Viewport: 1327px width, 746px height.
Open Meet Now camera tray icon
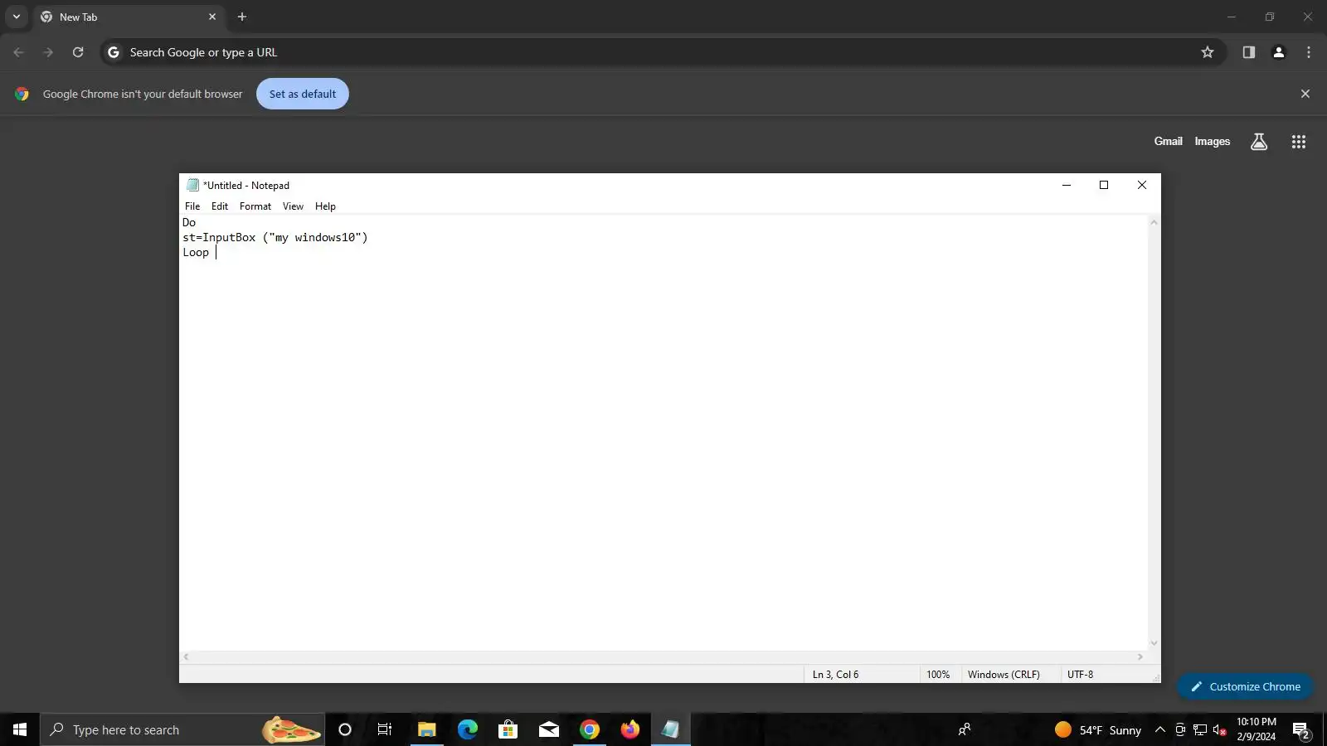(1180, 729)
